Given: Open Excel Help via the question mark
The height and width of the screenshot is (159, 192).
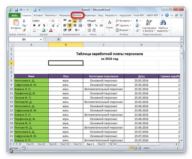Looking at the screenshot, I should [167, 15].
